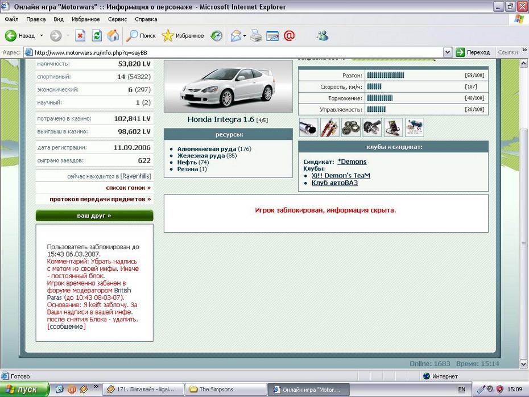The height and width of the screenshot is (397, 529).
Task: Open the *Demons syndicate link
Action: click(352, 162)
